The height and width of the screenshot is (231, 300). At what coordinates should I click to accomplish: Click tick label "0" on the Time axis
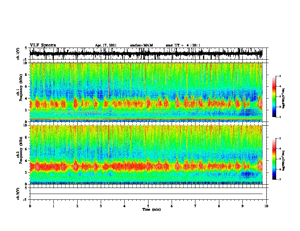[x=30, y=206]
